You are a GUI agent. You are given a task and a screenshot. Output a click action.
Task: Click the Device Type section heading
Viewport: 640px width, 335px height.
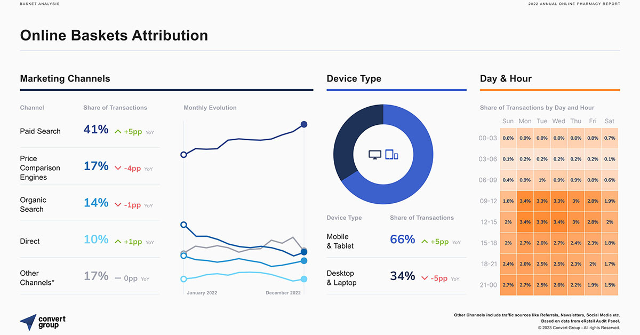coord(354,78)
